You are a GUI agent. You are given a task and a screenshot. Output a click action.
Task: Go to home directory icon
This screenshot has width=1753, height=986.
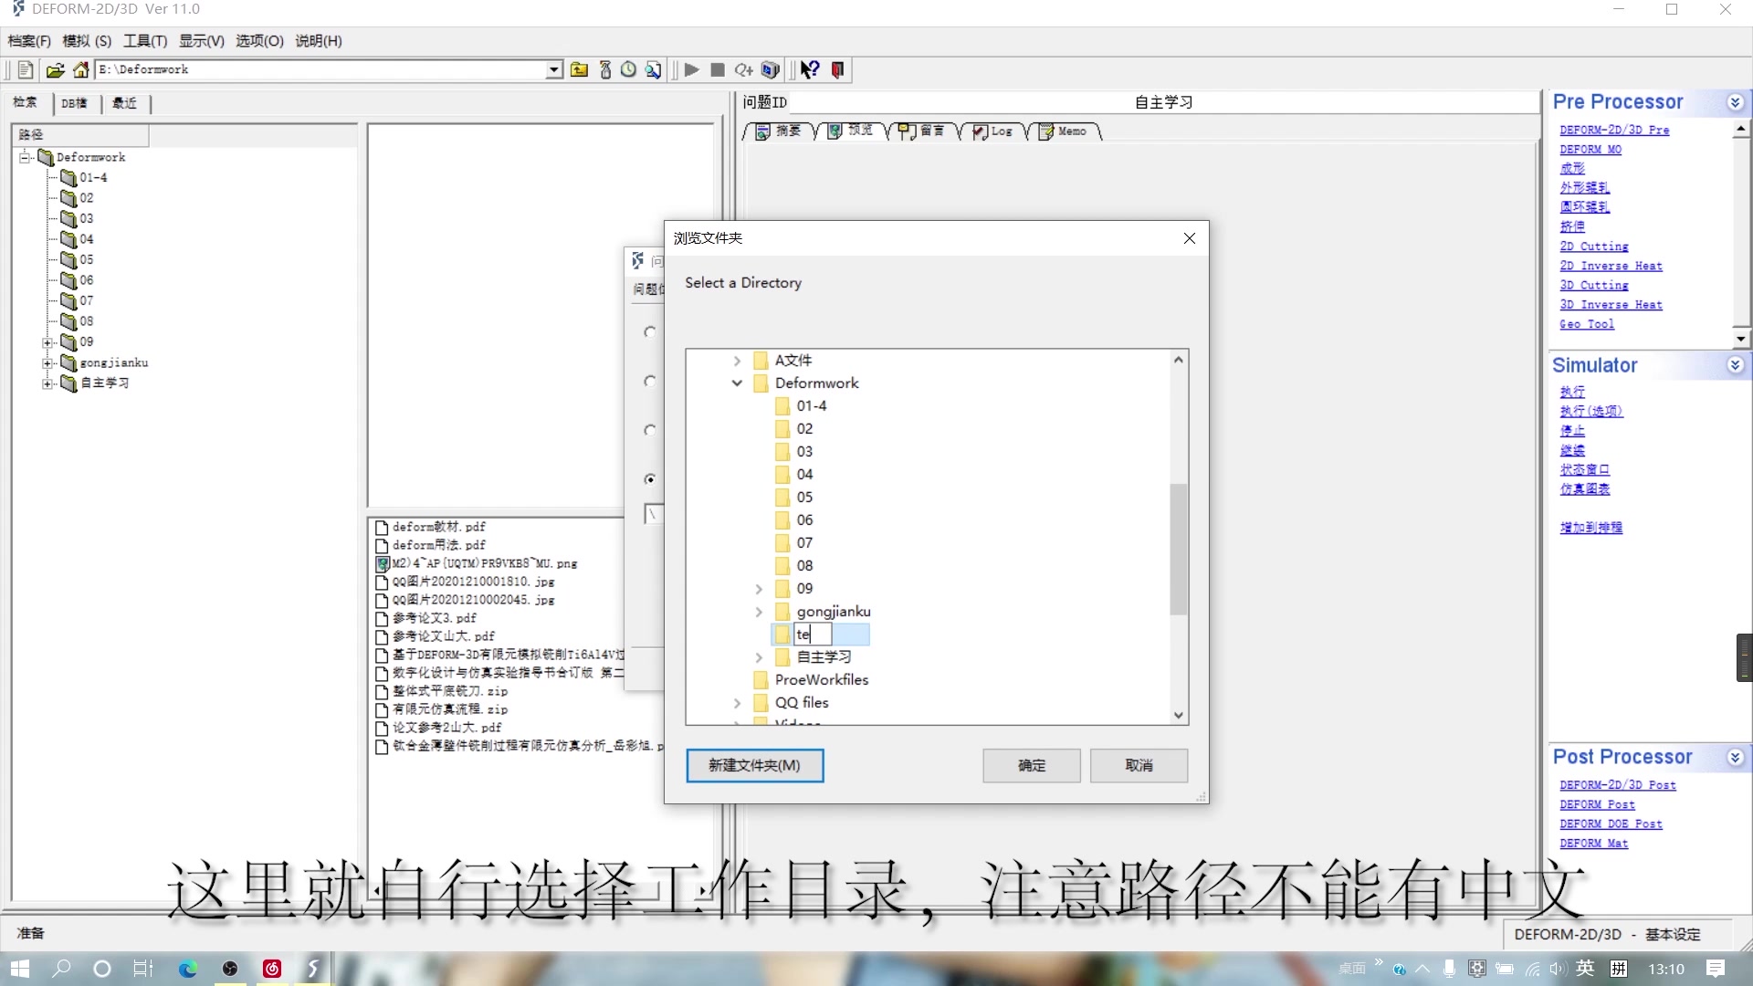click(81, 70)
